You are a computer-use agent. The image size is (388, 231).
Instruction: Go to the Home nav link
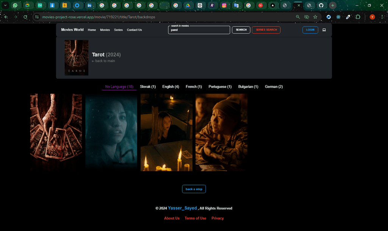[92, 30]
